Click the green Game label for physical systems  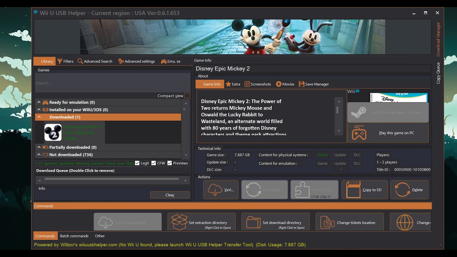(322, 155)
